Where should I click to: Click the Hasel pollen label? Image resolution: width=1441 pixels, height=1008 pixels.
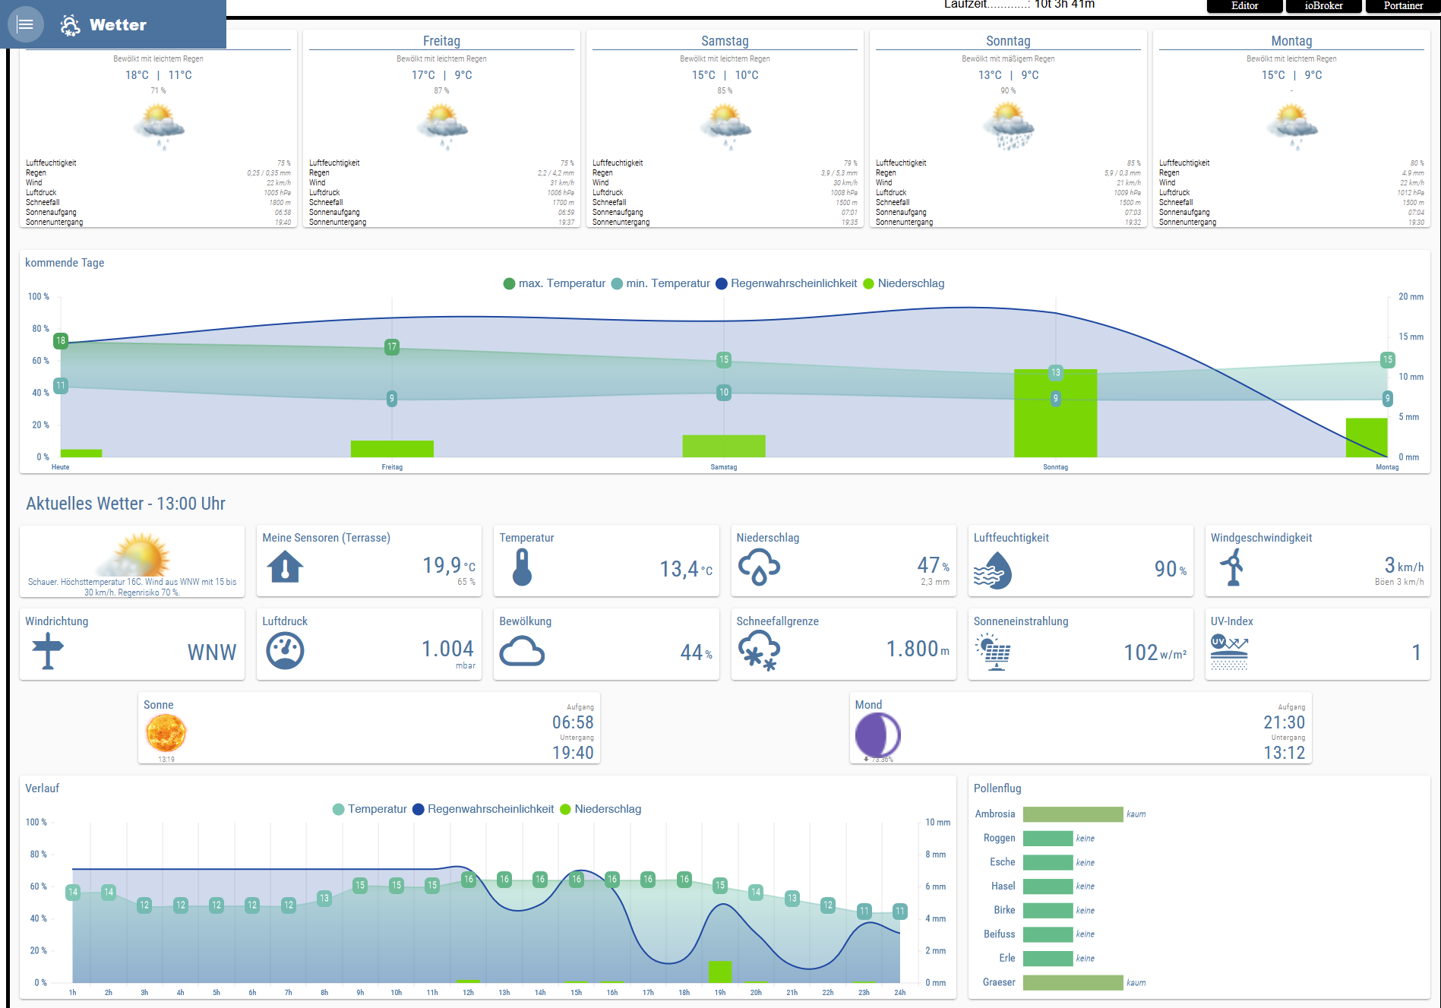point(1003,886)
